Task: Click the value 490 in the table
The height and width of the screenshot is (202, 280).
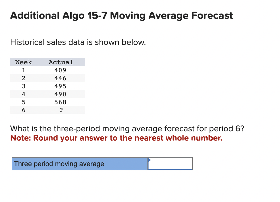Action: (60, 94)
